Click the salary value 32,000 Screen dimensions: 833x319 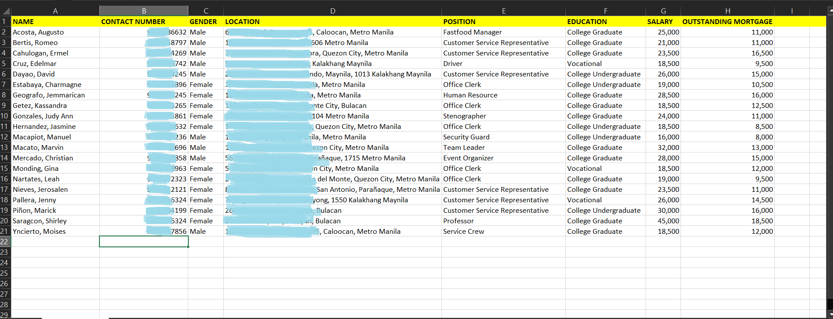(x=663, y=147)
